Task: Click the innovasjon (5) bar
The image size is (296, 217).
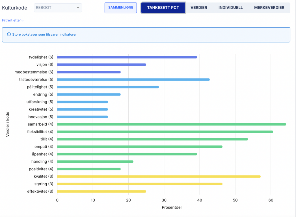Action: [83, 117]
